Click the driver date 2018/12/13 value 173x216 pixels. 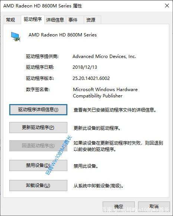tap(85, 67)
